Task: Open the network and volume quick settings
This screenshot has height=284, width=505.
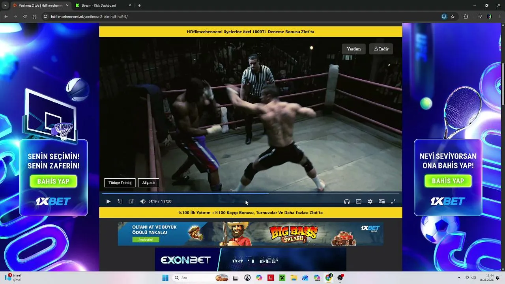Action: point(470,278)
